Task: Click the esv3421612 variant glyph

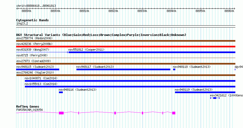Action: 215,98
